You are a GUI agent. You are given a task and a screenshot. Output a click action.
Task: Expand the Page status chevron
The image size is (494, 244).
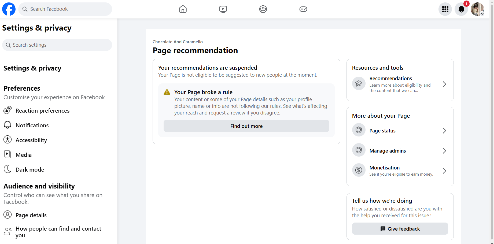pos(444,131)
